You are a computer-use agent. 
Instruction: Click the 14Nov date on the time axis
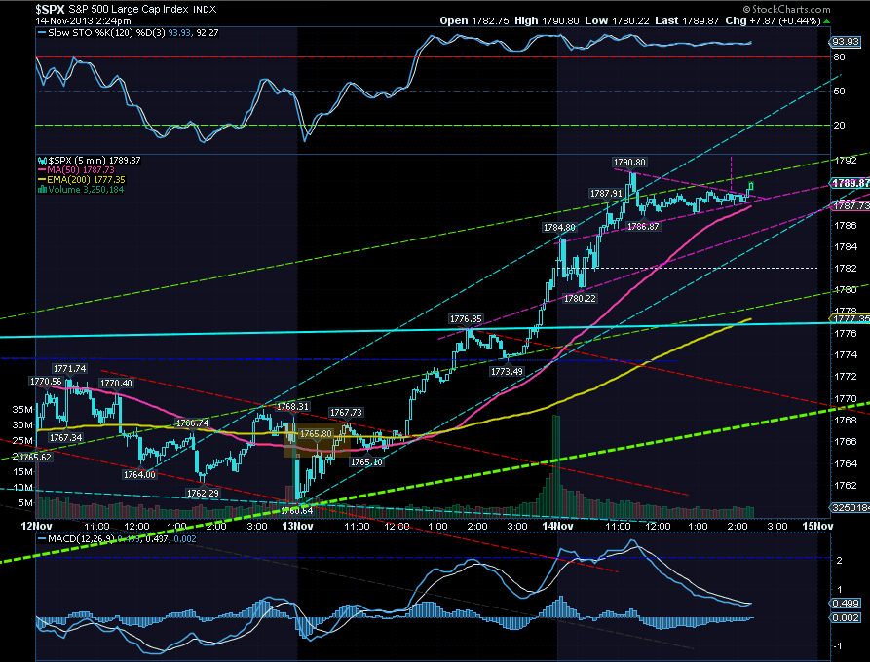(x=557, y=526)
